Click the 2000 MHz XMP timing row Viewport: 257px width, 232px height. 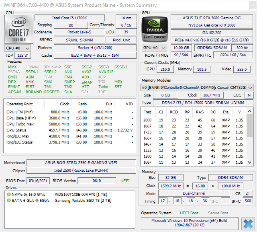point(194,120)
